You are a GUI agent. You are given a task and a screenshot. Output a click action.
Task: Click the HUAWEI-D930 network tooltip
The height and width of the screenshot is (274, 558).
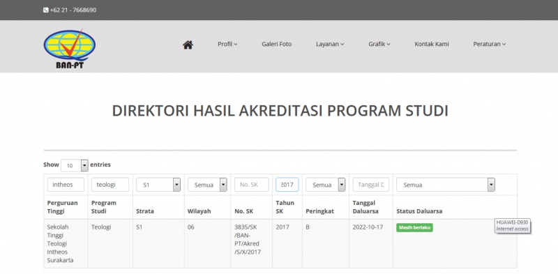pyautogui.click(x=513, y=226)
